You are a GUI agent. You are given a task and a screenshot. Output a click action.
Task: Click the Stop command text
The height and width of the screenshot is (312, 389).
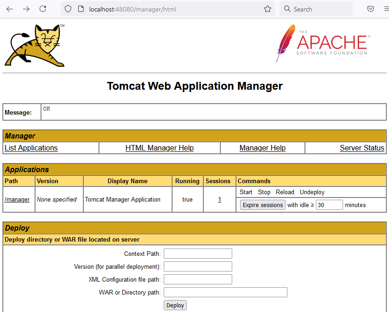tap(264, 192)
